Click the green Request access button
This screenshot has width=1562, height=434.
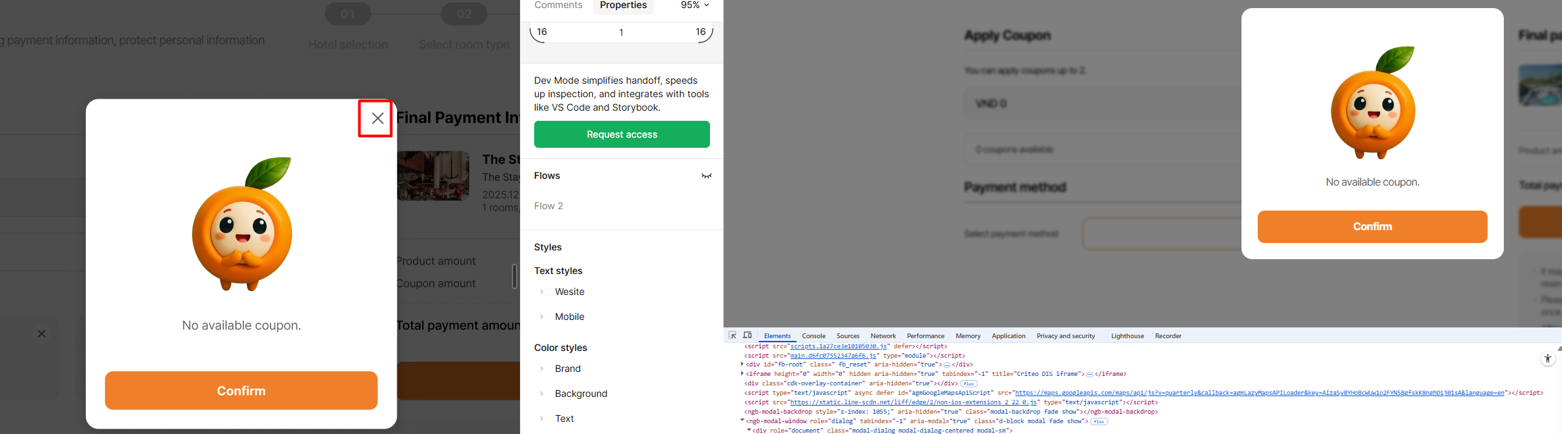click(x=621, y=134)
